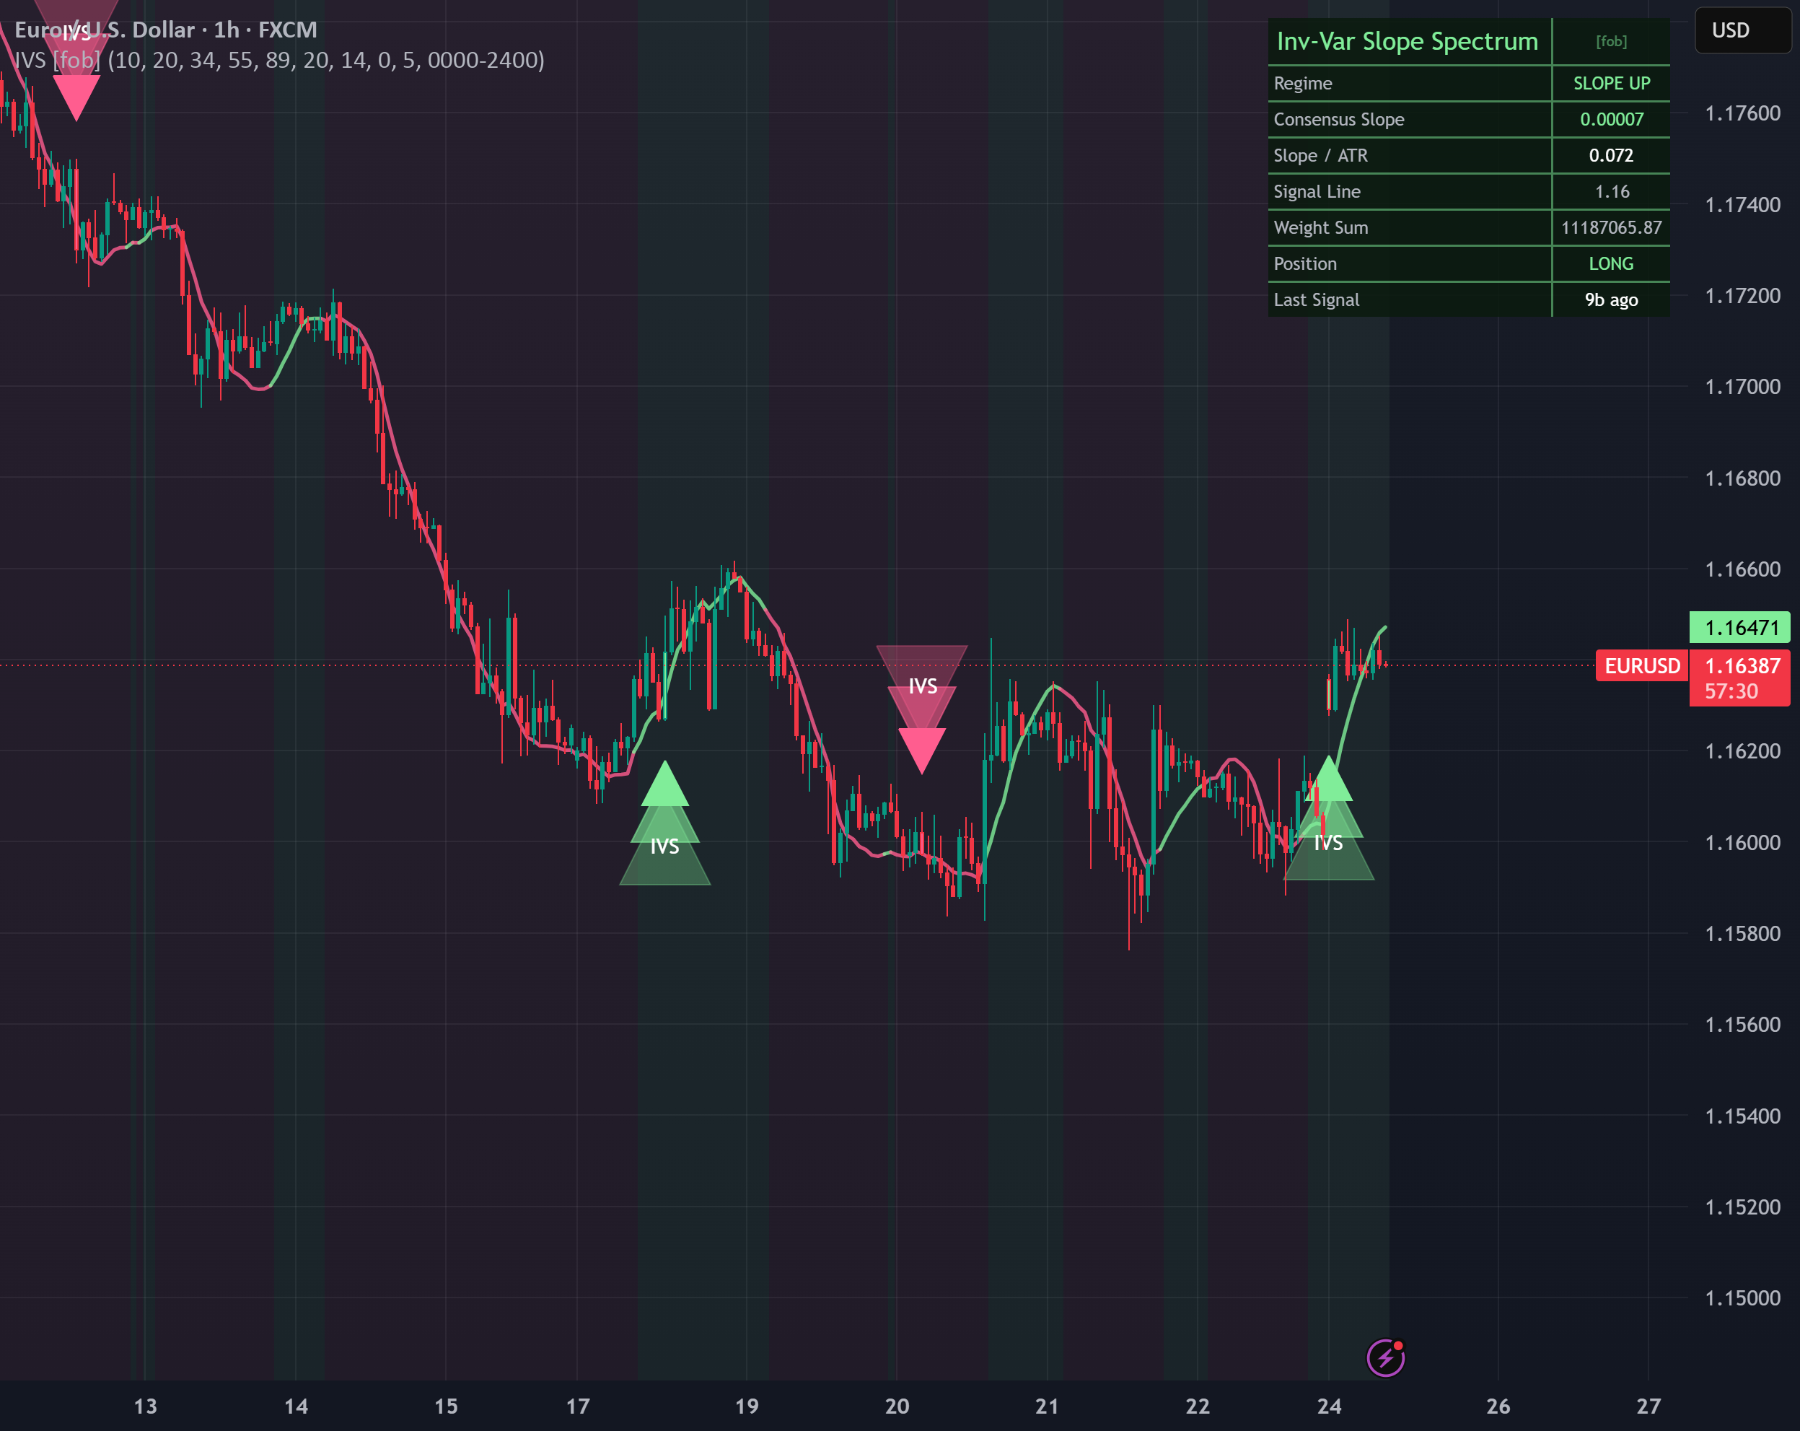
Task: Click the Slope / ATR value 0.072
Action: (1611, 155)
